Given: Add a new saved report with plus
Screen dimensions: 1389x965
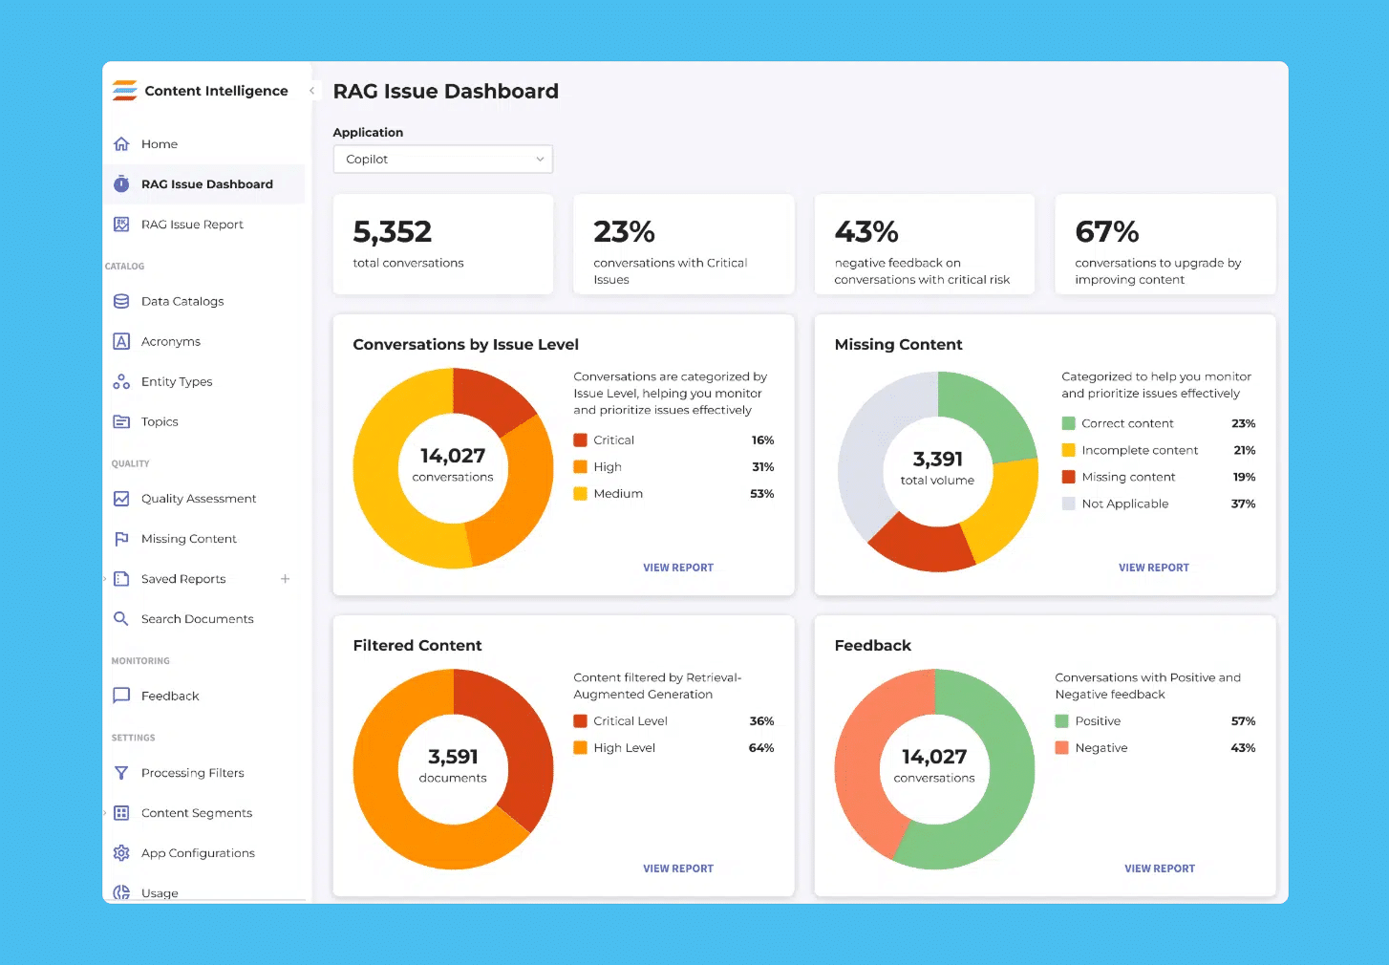Looking at the screenshot, I should (285, 579).
